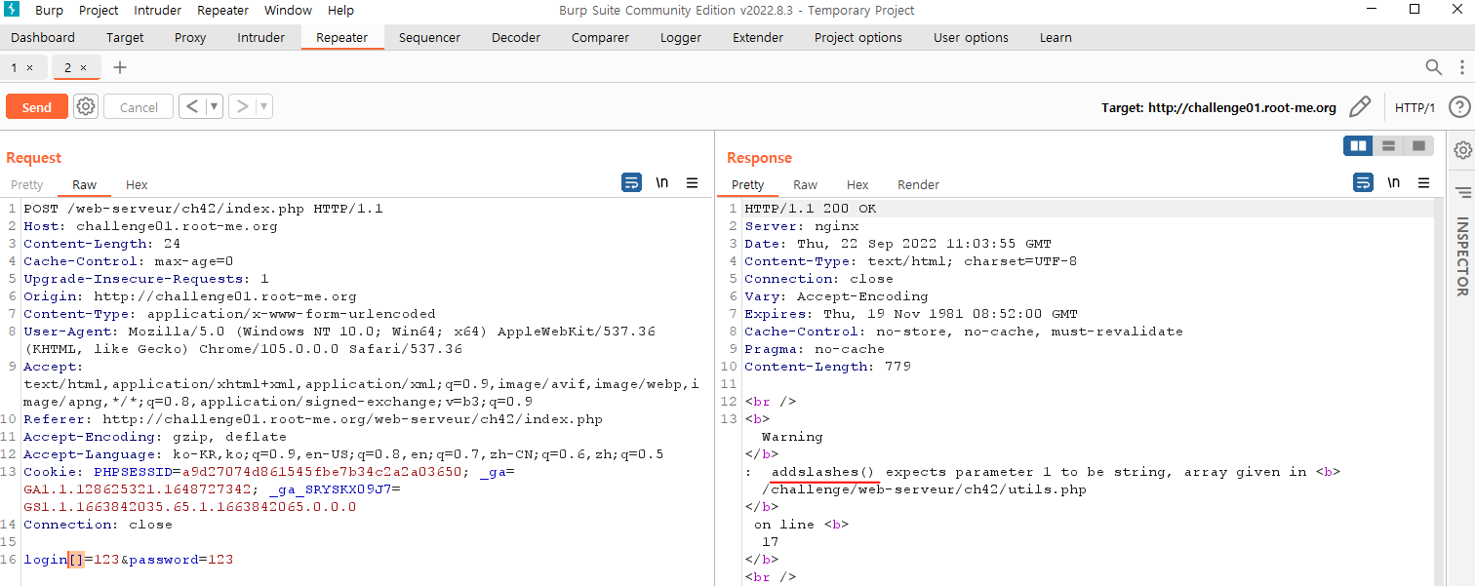Switch to Logger tab
Screen dimensions: 1475x586
click(681, 37)
